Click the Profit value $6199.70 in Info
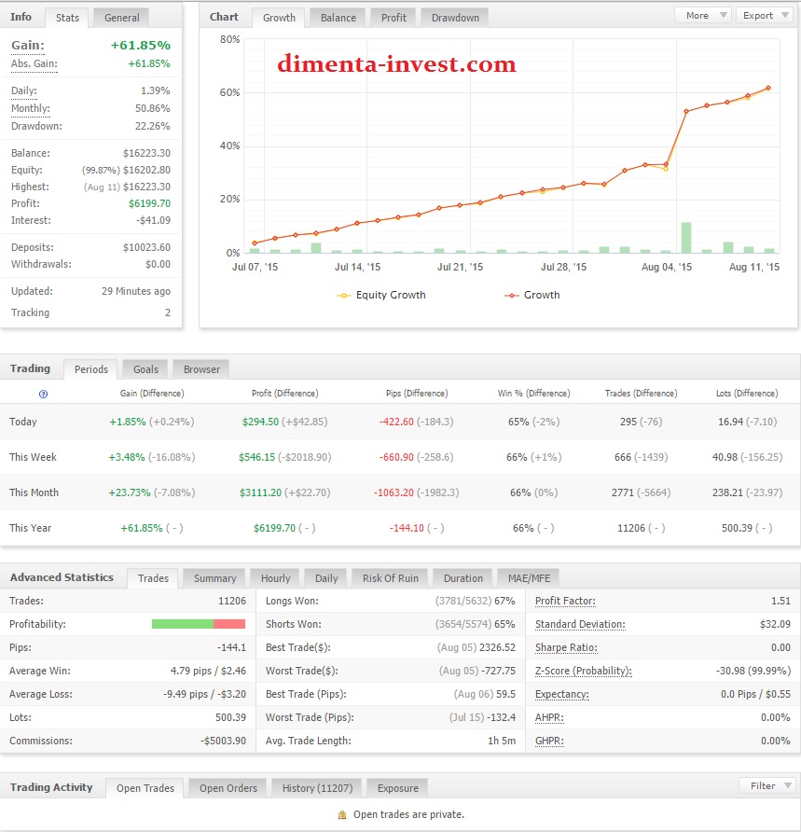This screenshot has height=832, width=801. point(149,203)
